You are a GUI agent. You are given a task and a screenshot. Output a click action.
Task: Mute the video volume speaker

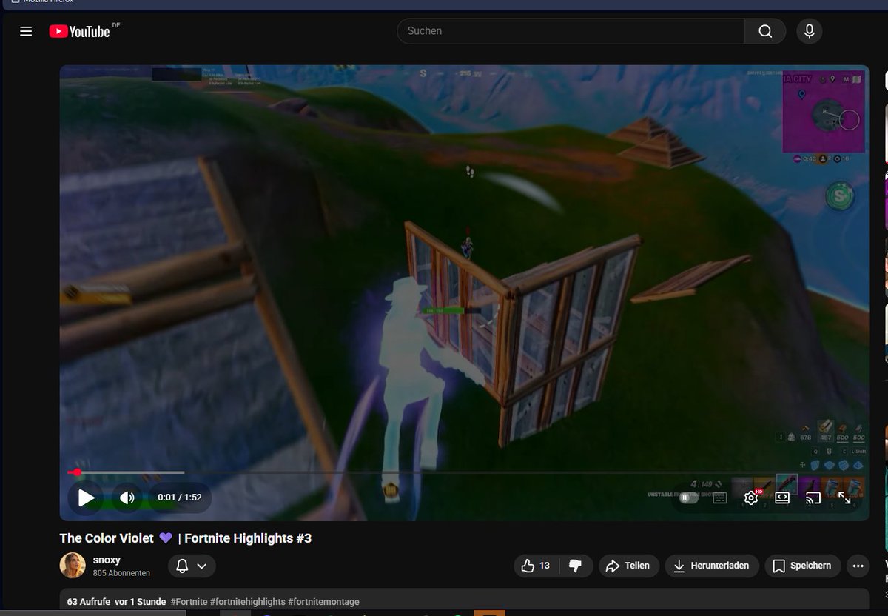point(127,498)
